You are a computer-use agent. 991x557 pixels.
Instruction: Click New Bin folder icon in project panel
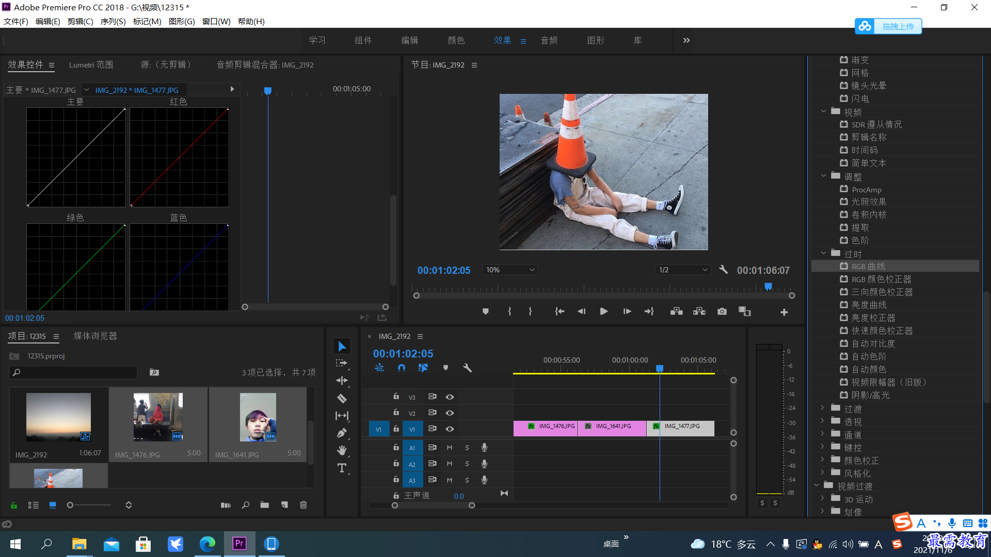coord(265,505)
